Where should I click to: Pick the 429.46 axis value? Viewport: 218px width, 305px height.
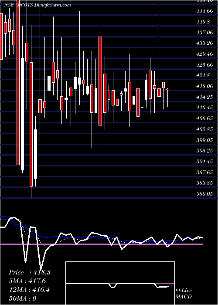[x=205, y=54]
